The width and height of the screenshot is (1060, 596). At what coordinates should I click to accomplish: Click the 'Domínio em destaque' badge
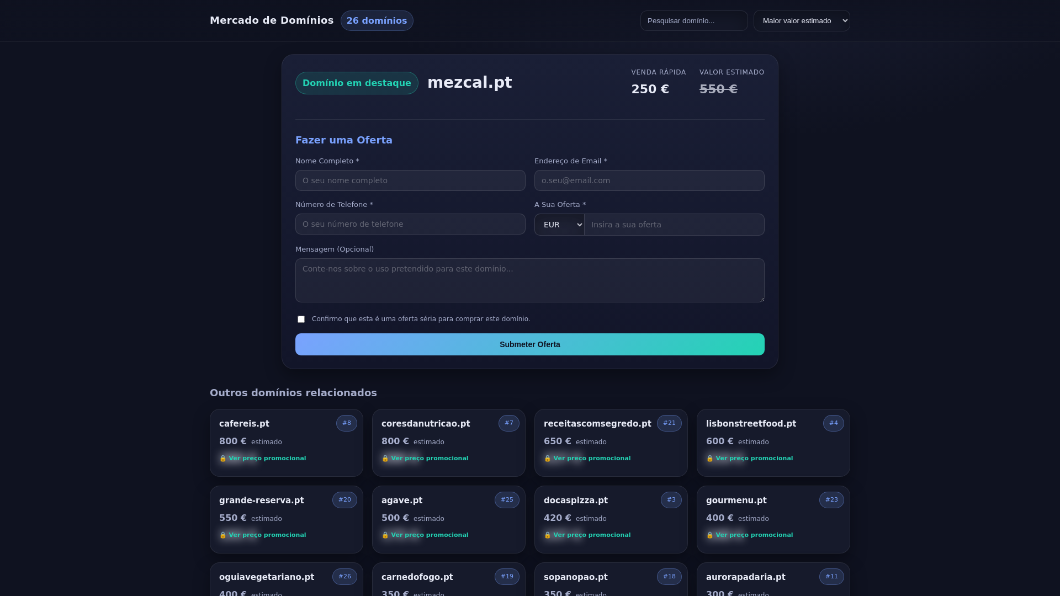357,83
